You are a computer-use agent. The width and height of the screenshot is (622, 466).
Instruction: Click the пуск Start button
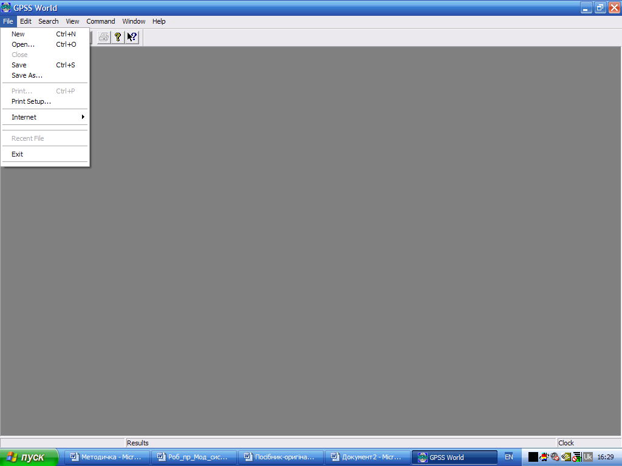[29, 457]
